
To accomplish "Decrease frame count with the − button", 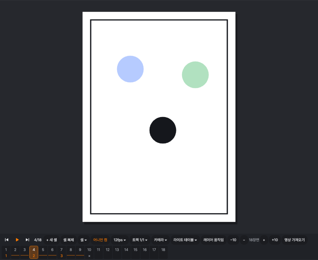I will click(x=244, y=240).
